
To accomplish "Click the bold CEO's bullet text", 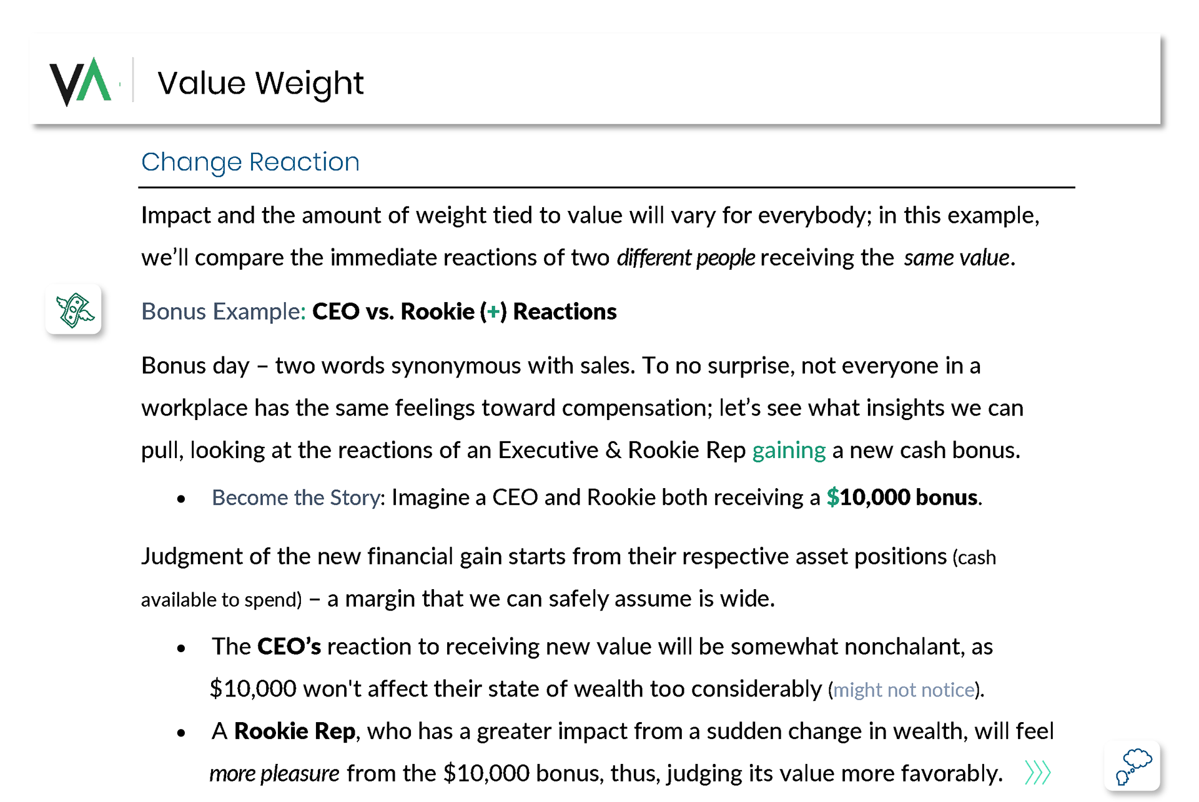I will (x=289, y=647).
